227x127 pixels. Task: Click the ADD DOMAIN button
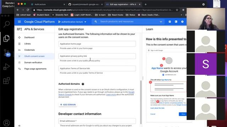68,105
